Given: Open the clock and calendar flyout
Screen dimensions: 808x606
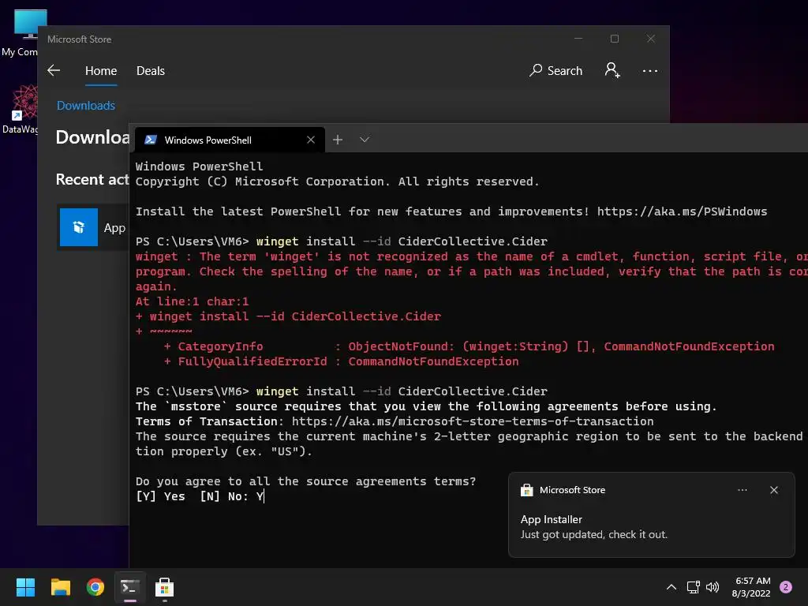Looking at the screenshot, I should point(751,587).
